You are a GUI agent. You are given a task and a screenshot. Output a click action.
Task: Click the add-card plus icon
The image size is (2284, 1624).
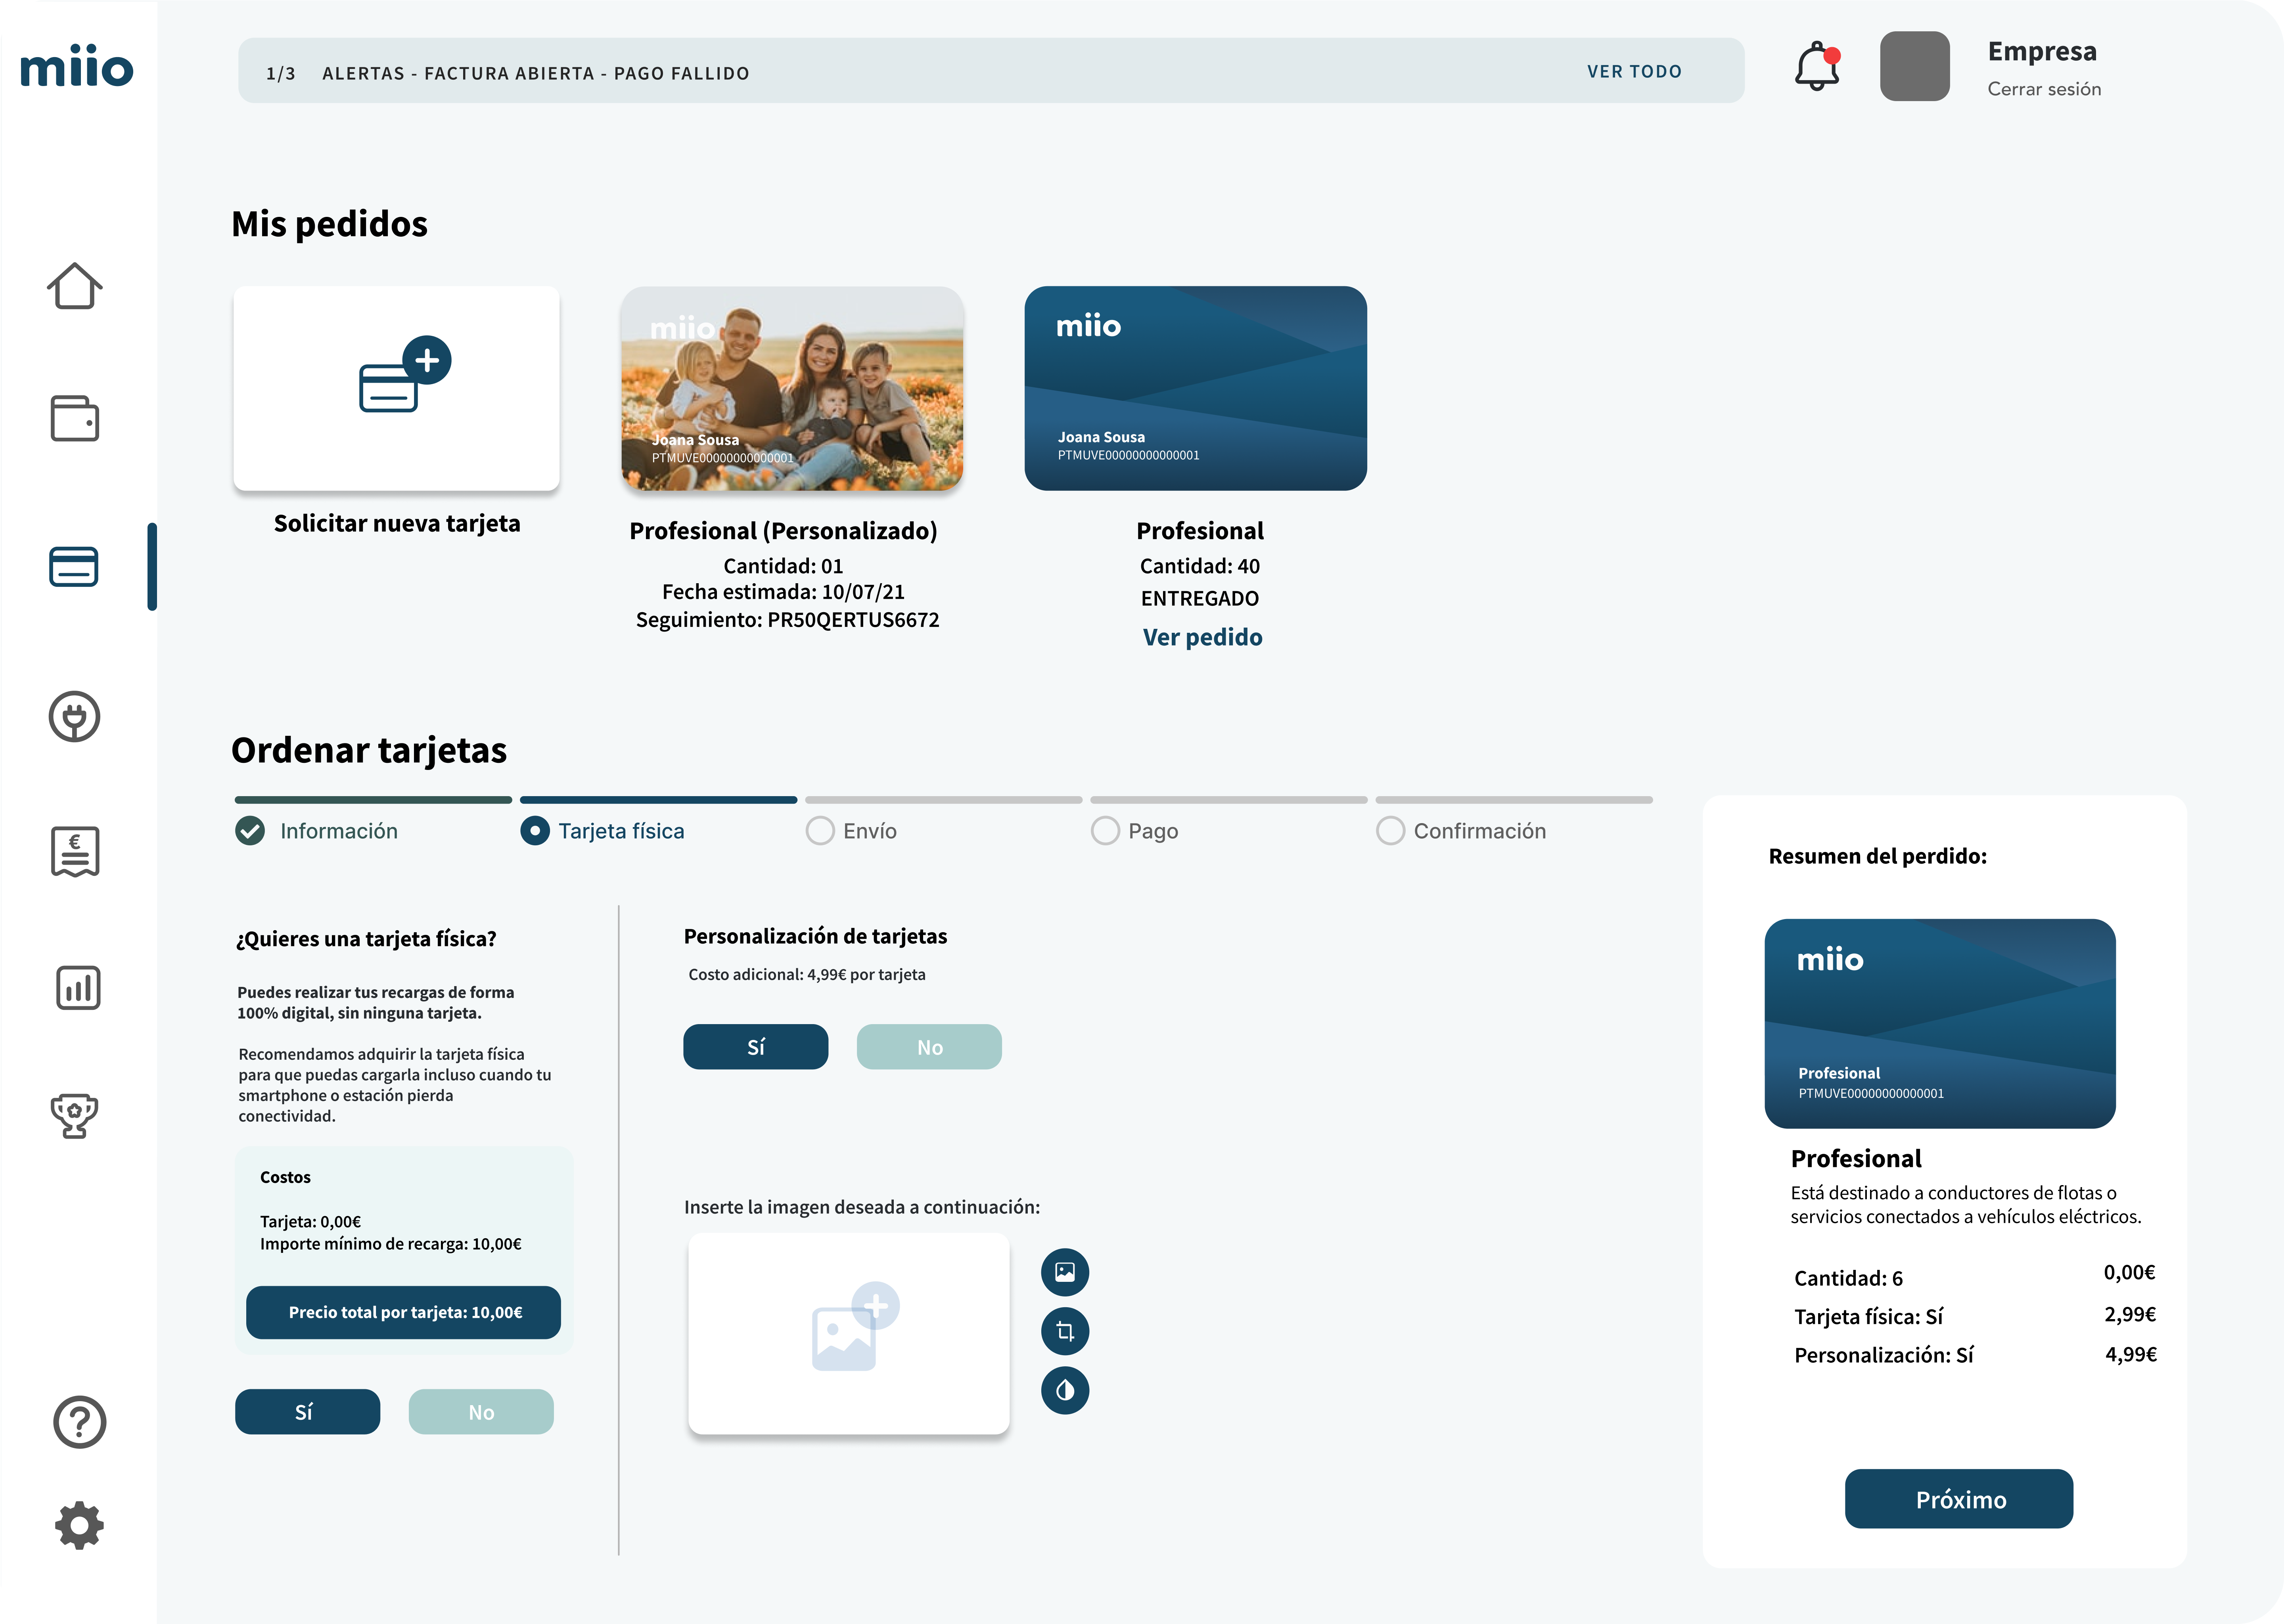point(405,374)
